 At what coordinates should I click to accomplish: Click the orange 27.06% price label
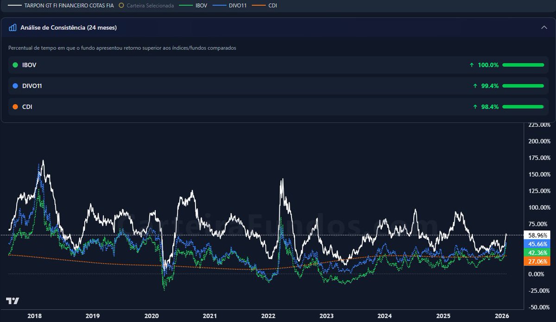point(536,261)
